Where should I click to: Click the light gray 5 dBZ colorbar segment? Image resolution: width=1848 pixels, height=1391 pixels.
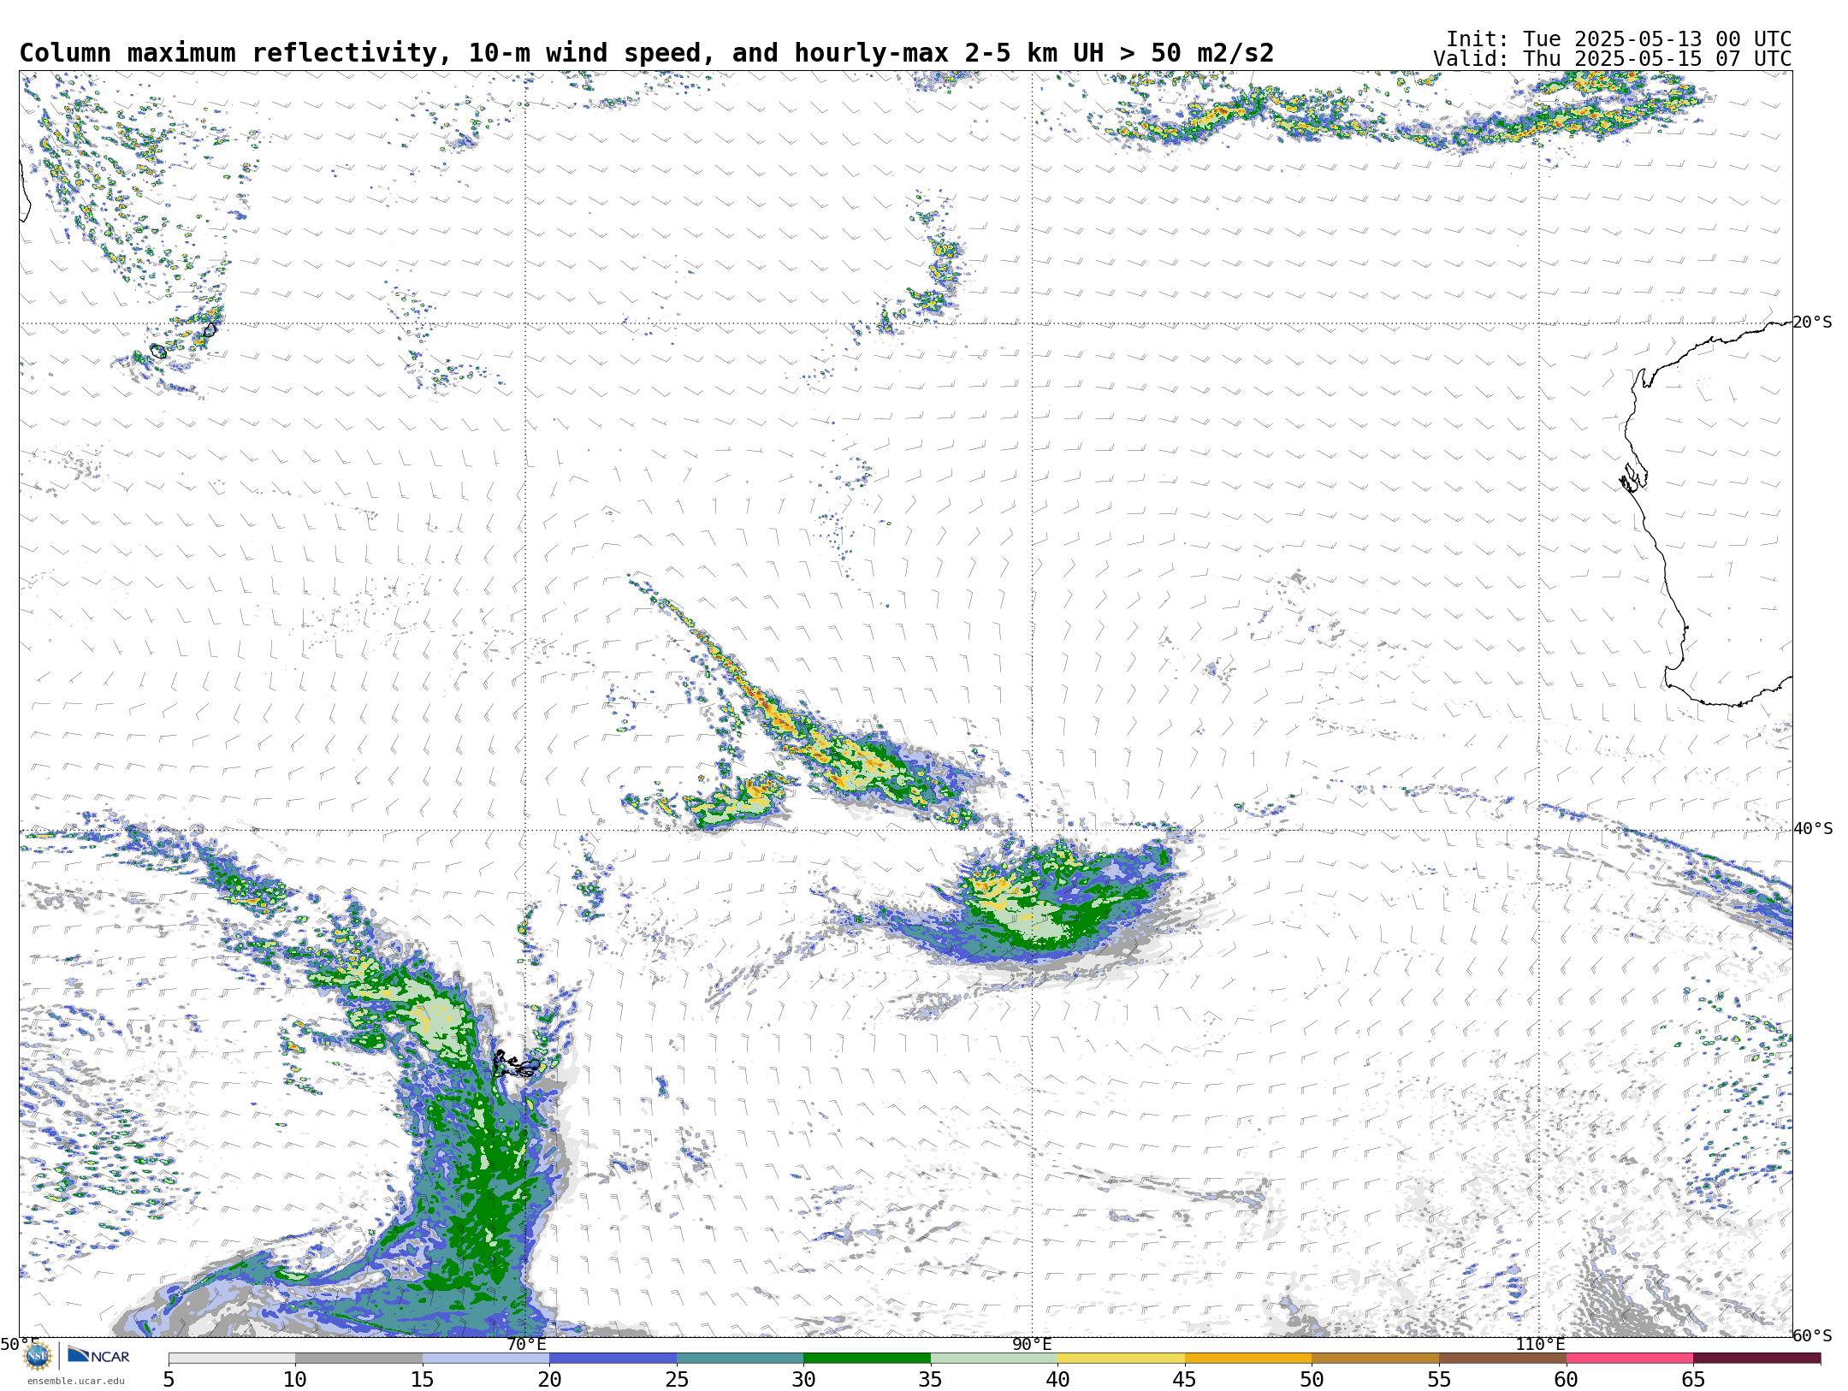[x=232, y=1358]
